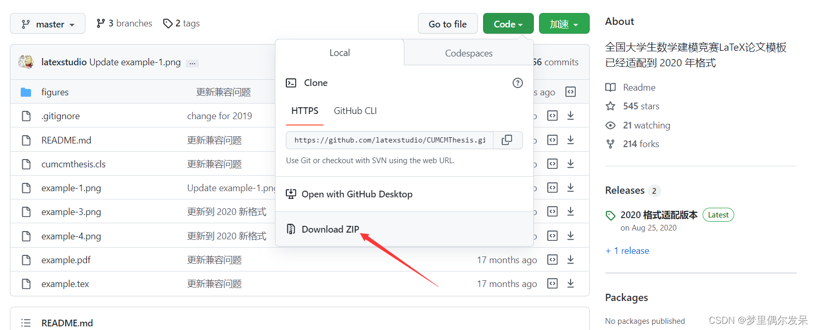Image resolution: width=816 pixels, height=330 pixels.
Task: View the 2 tags link
Action: pyautogui.click(x=181, y=23)
